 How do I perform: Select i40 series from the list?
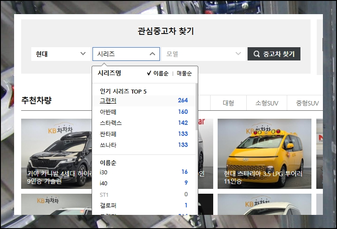[x=144, y=183]
